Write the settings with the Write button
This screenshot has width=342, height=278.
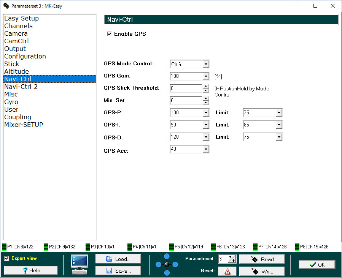coord(262,271)
